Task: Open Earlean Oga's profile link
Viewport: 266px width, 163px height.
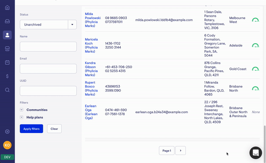Action: point(91,112)
